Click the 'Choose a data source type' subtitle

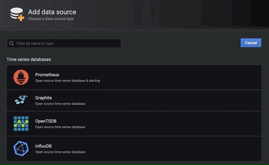tap(51, 19)
